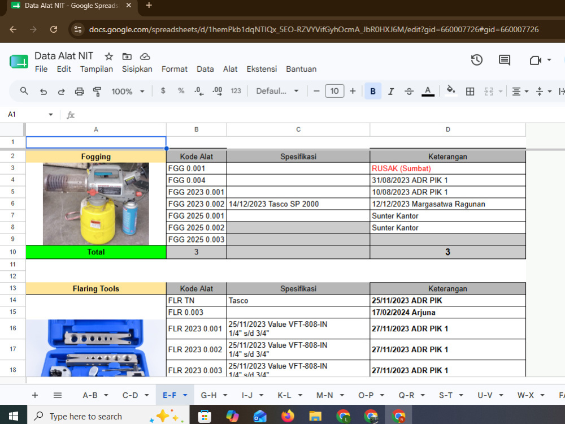Open Firefox from the taskbar
This screenshot has width=565, height=424.
click(288, 417)
